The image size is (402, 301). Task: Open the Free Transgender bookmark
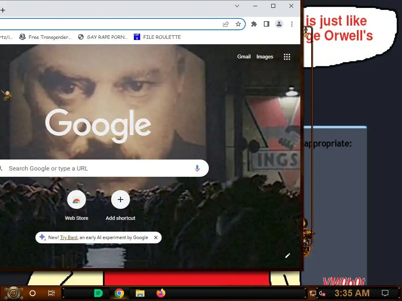pyautogui.click(x=46, y=37)
